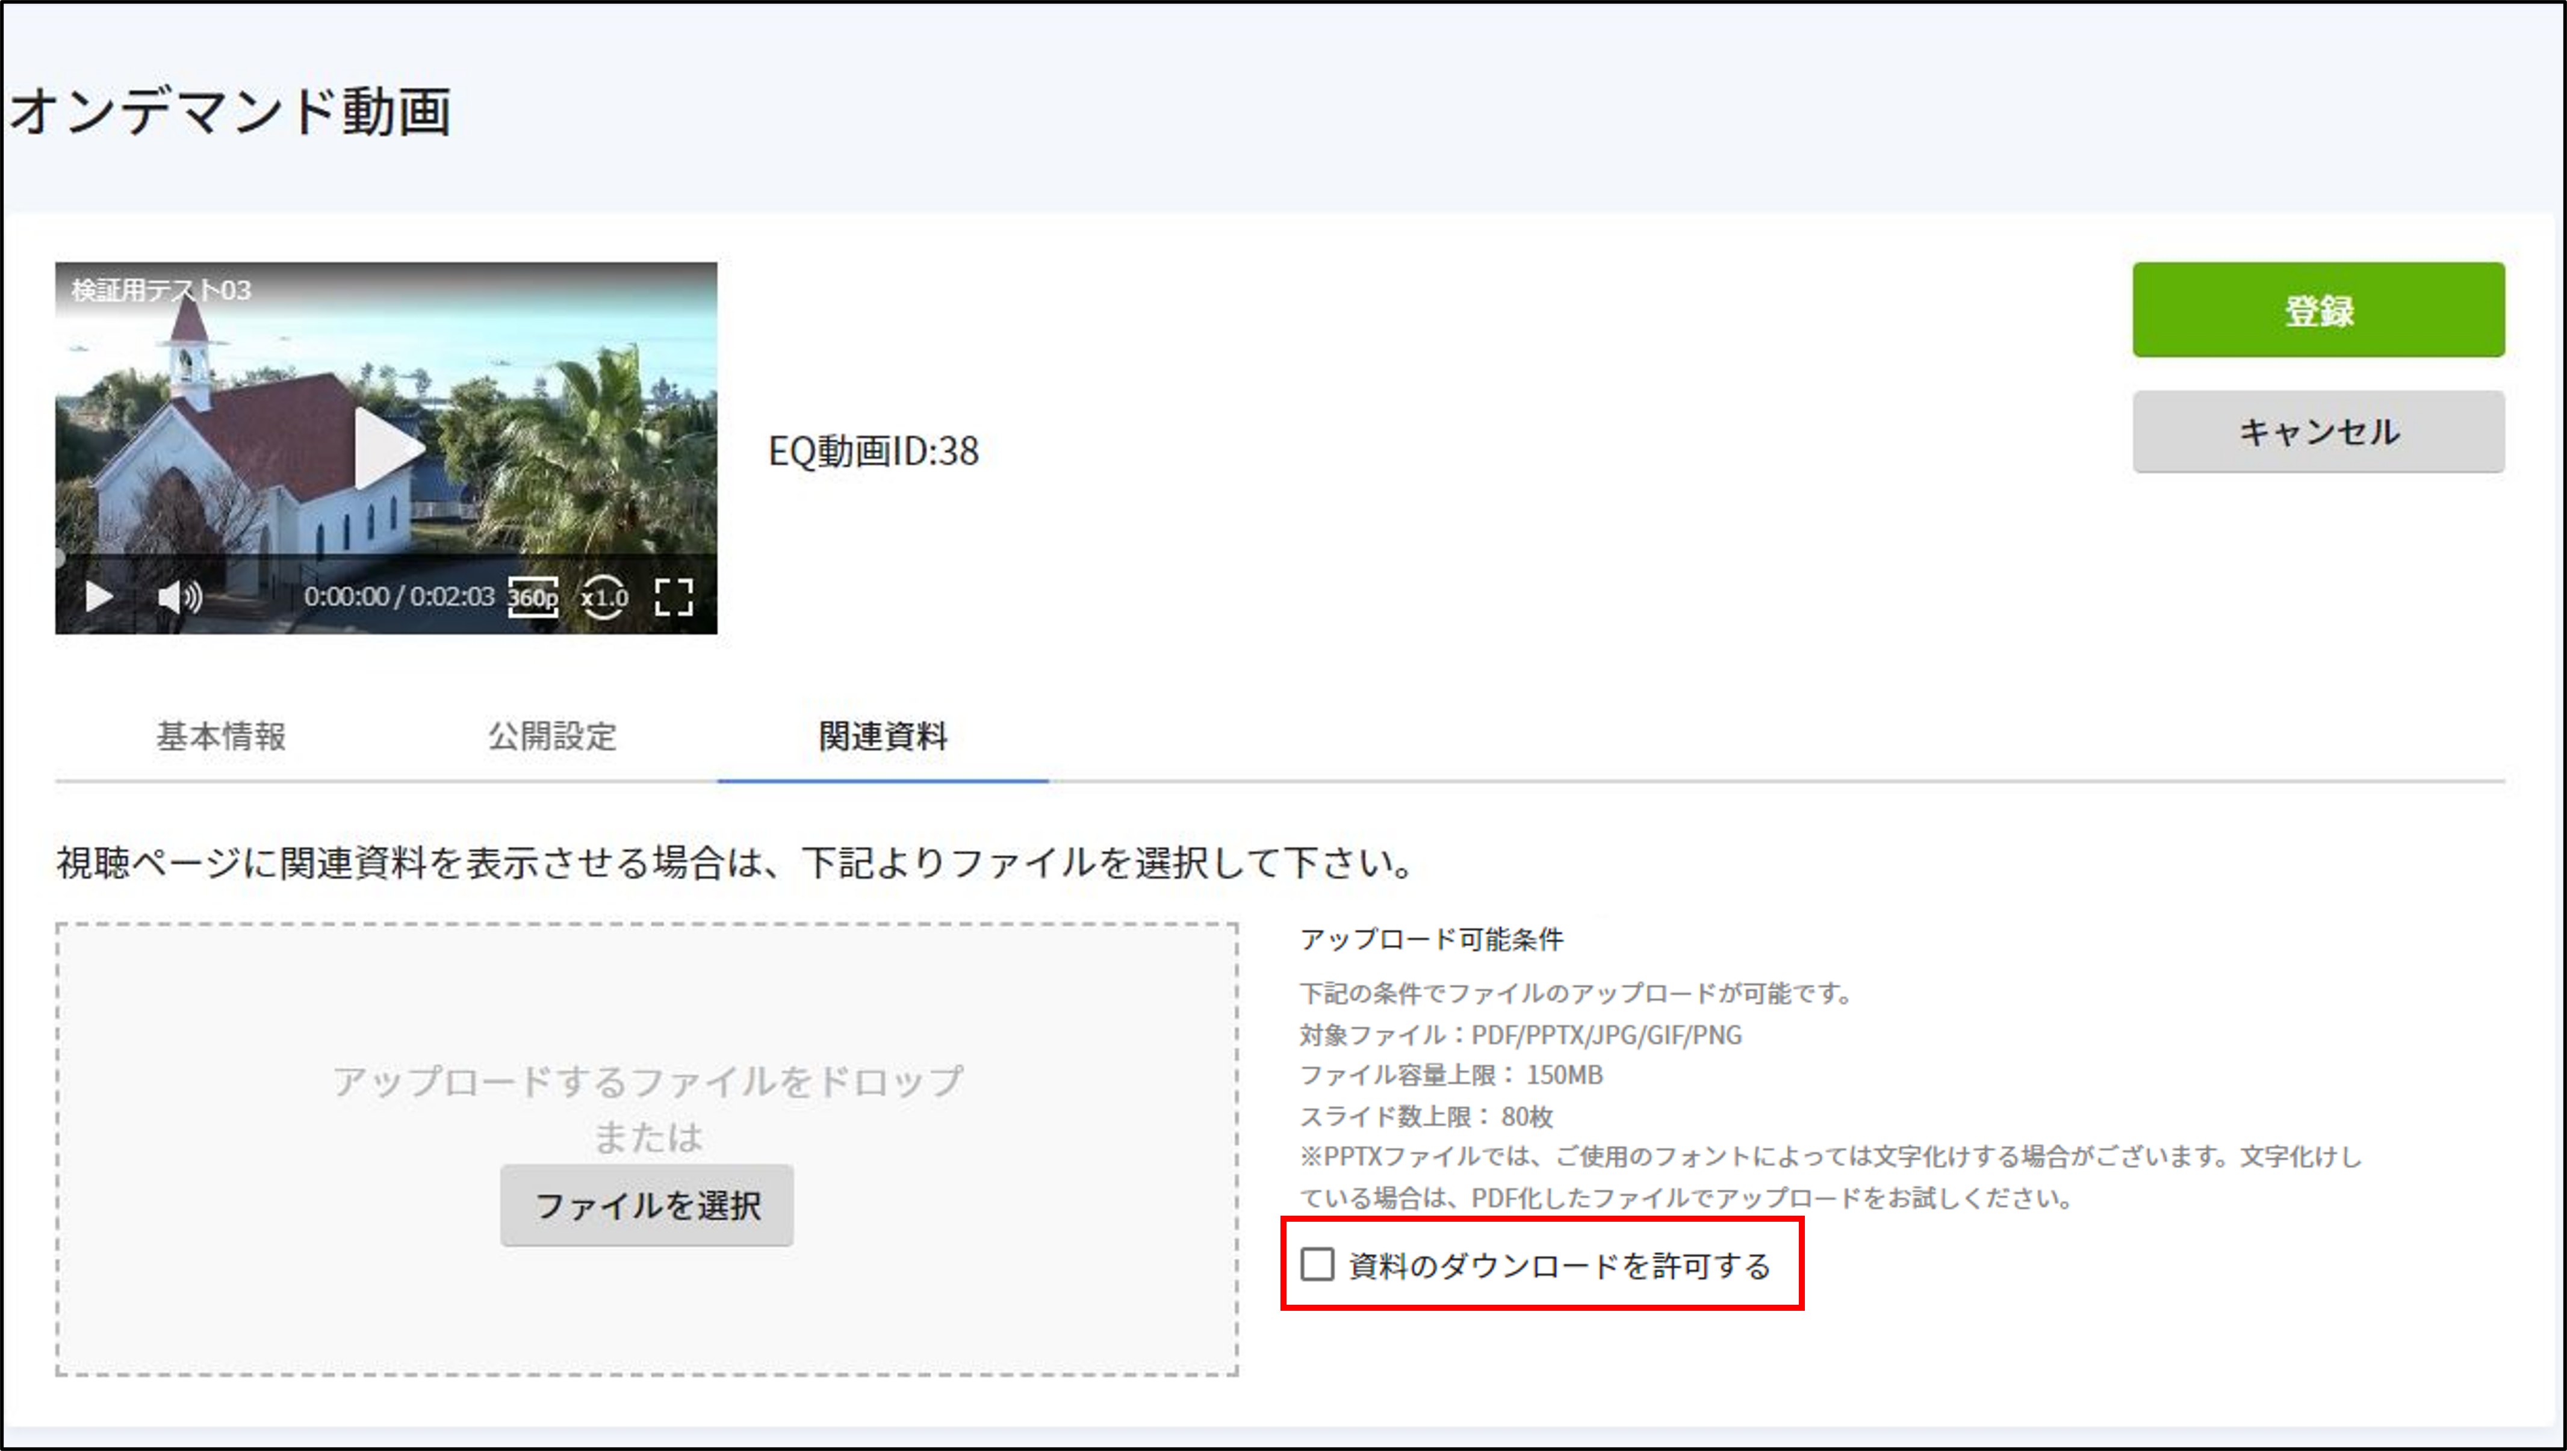The height and width of the screenshot is (1451, 2567).
Task: Enable 資料のダウンロードを許可する checkbox
Action: (x=1317, y=1264)
